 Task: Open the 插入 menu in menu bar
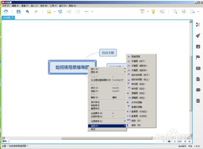(x=34, y=6)
